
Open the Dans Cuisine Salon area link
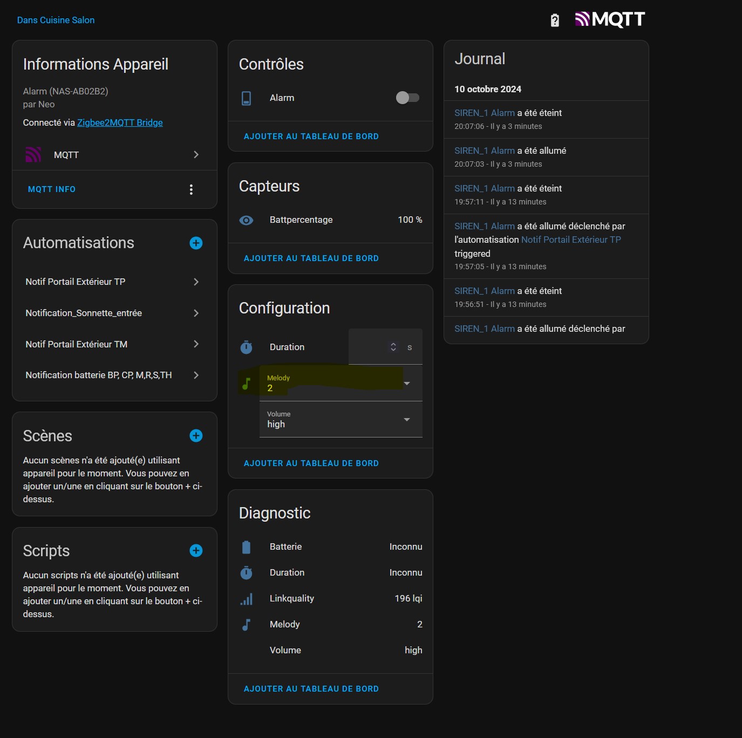pyautogui.click(x=56, y=20)
